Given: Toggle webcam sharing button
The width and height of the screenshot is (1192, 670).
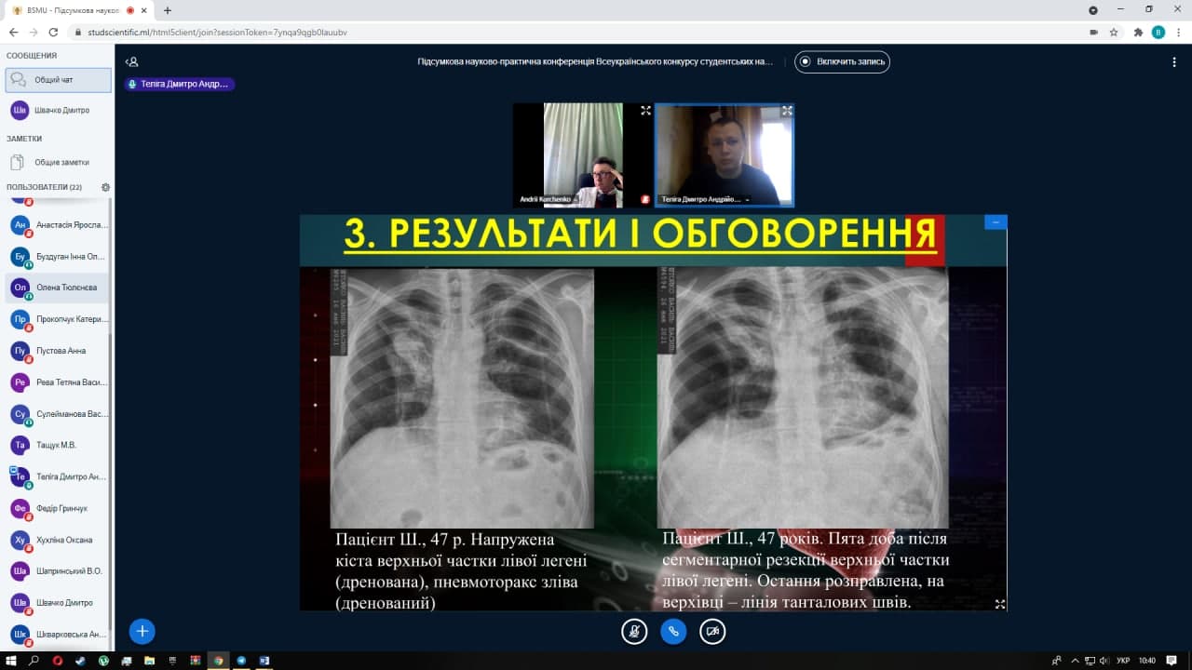Looking at the screenshot, I should (712, 631).
